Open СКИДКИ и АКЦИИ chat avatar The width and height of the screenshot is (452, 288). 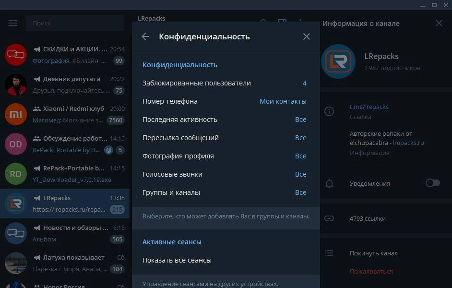(x=16, y=55)
